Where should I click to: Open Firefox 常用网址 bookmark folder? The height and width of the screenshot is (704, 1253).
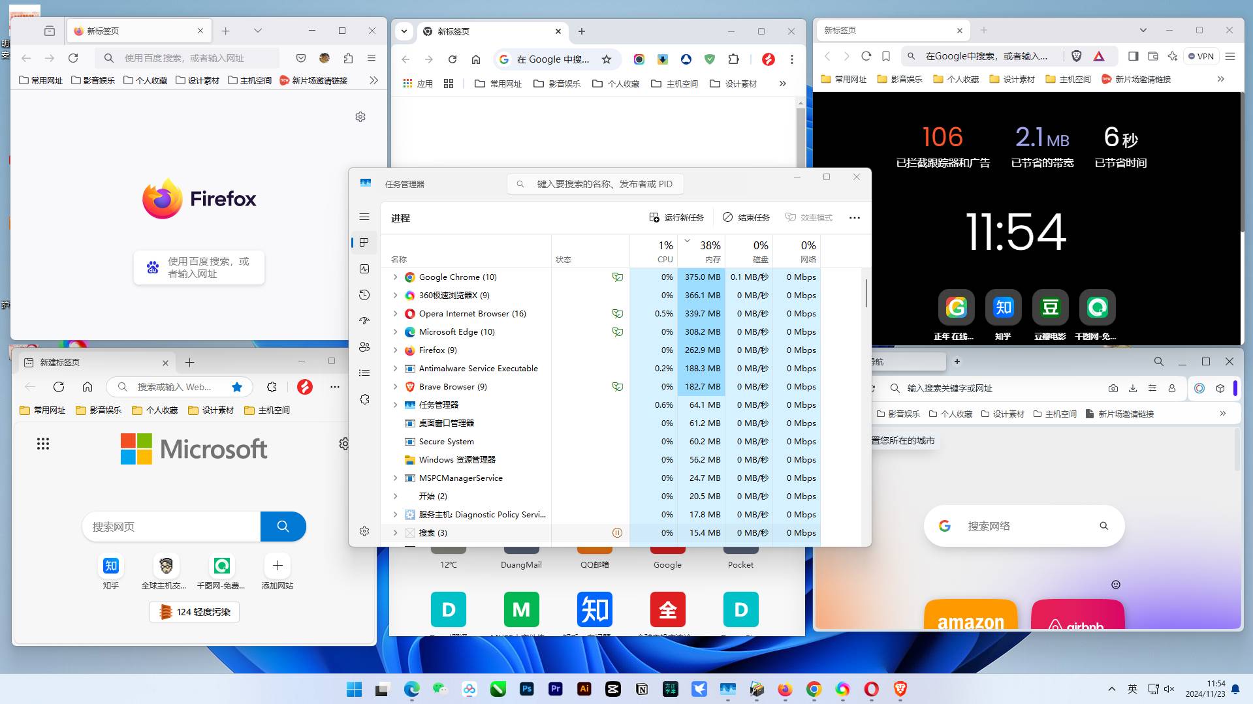[x=40, y=80]
